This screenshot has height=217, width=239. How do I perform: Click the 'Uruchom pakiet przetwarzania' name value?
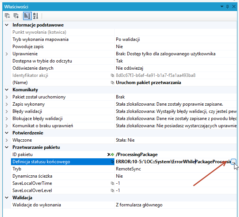click(x=148, y=83)
